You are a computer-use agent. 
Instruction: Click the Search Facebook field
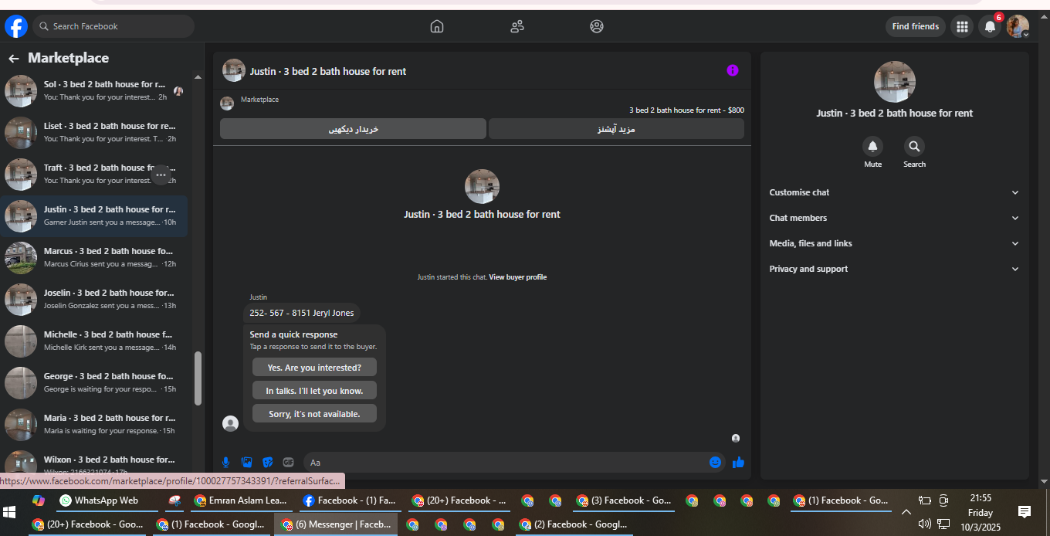[113, 26]
